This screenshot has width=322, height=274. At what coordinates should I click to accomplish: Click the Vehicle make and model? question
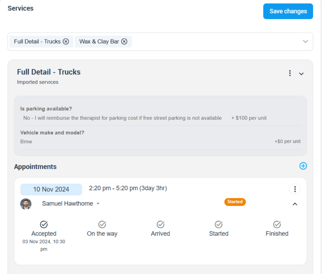point(52,132)
